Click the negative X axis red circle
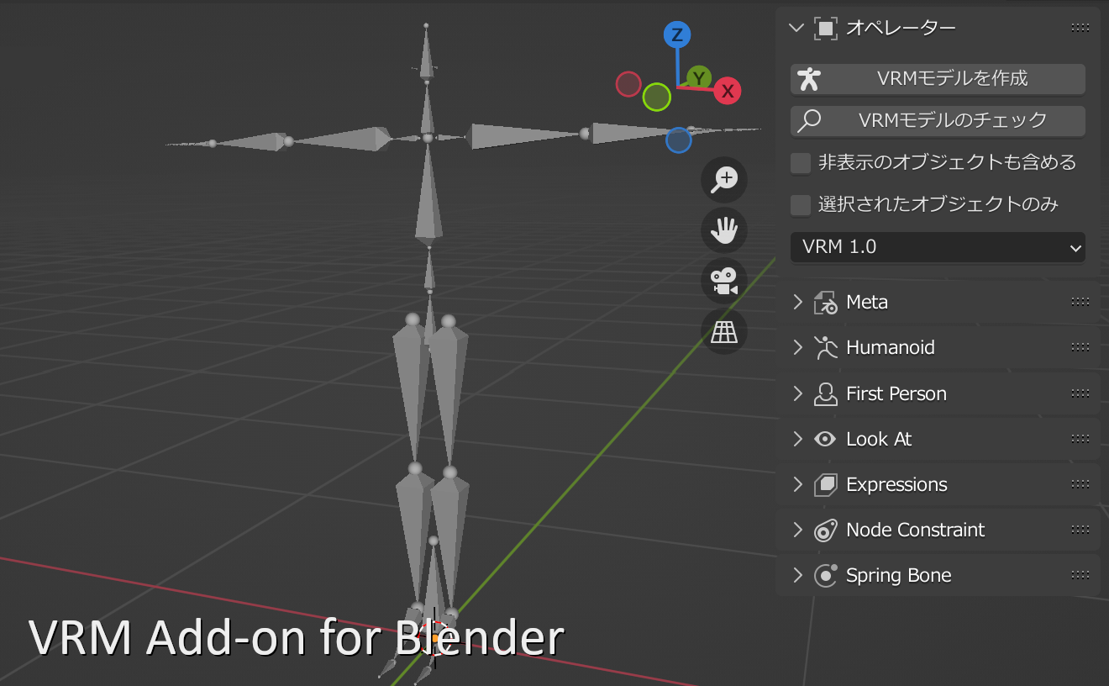Screen dimensions: 1109x686 pyautogui.click(x=628, y=84)
